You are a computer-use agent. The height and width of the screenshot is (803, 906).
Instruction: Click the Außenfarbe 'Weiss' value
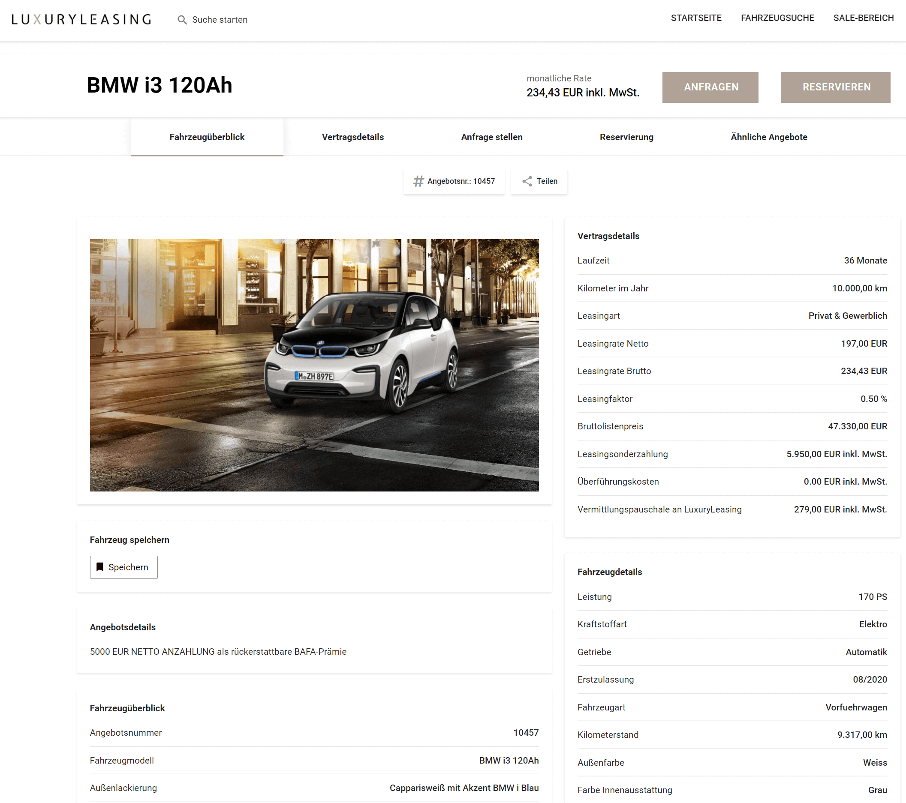[x=875, y=763]
